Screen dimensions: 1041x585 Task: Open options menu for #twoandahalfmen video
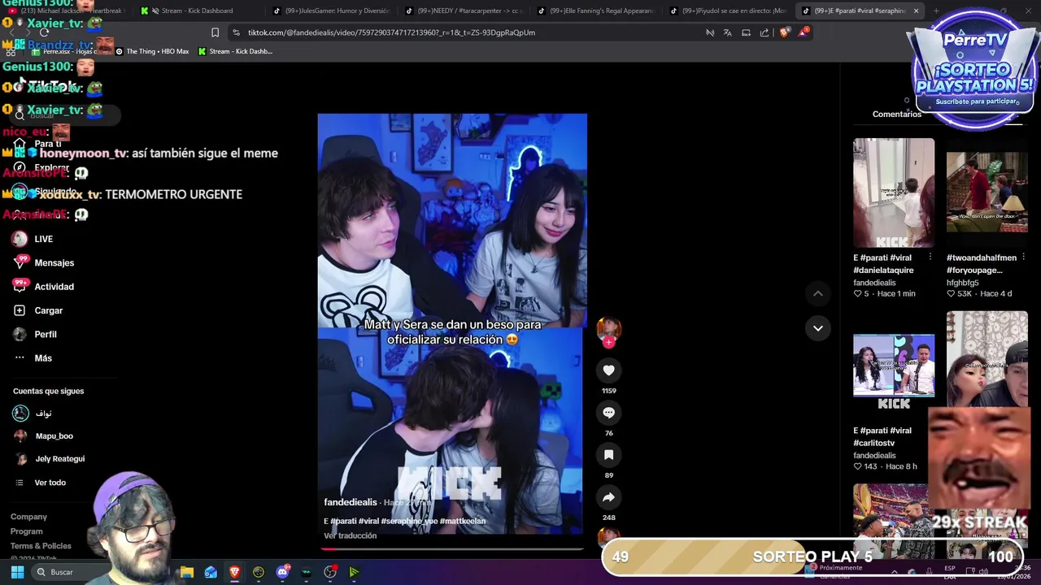[x=1024, y=257]
